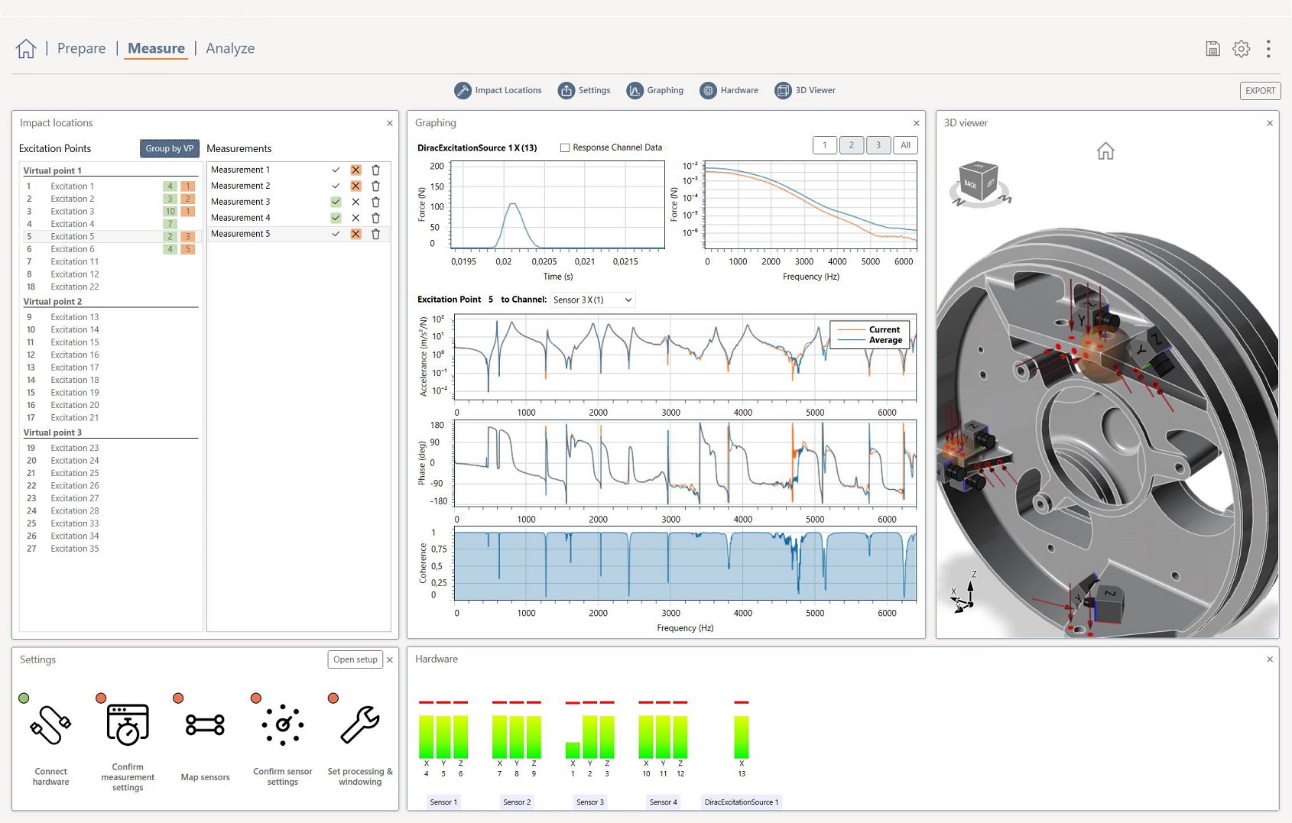Image resolution: width=1292 pixels, height=823 pixels.
Task: Toggle the accept checkmark for Measurement 4
Action: [336, 218]
